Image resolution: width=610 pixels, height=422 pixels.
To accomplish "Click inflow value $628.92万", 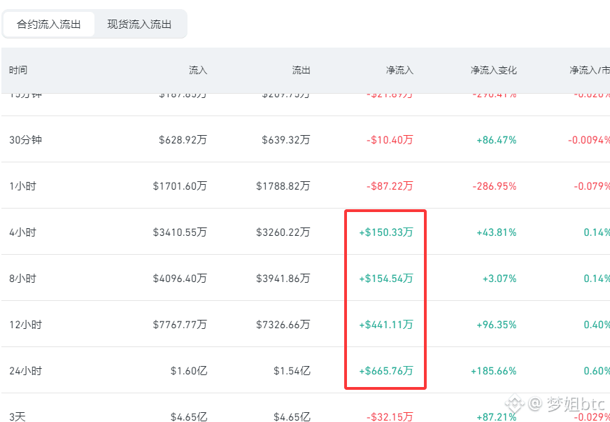I will (183, 140).
